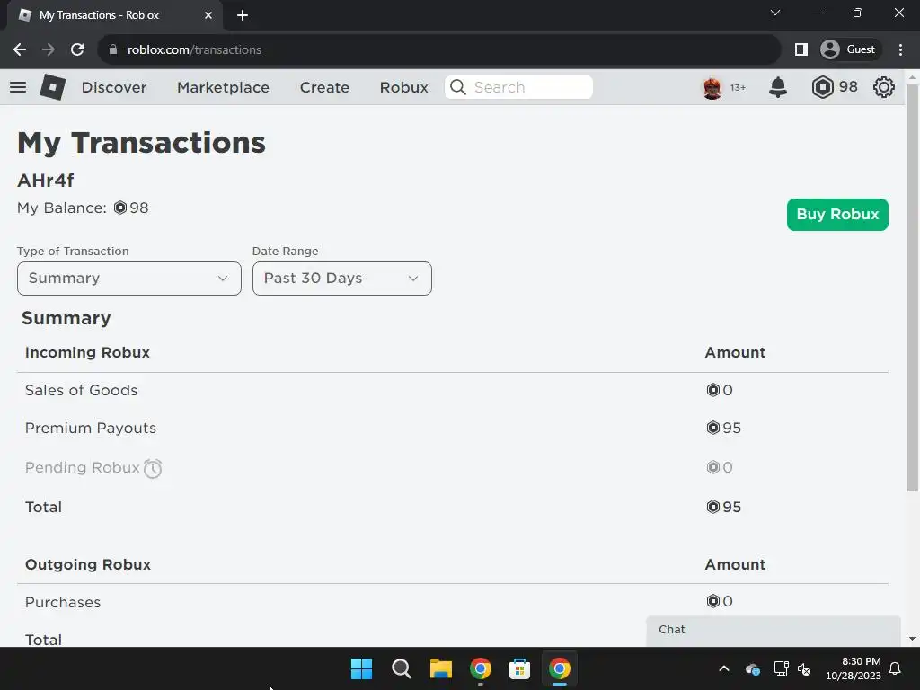Go to the Discover page
Viewport: 920px width, 690px height.
[114, 87]
